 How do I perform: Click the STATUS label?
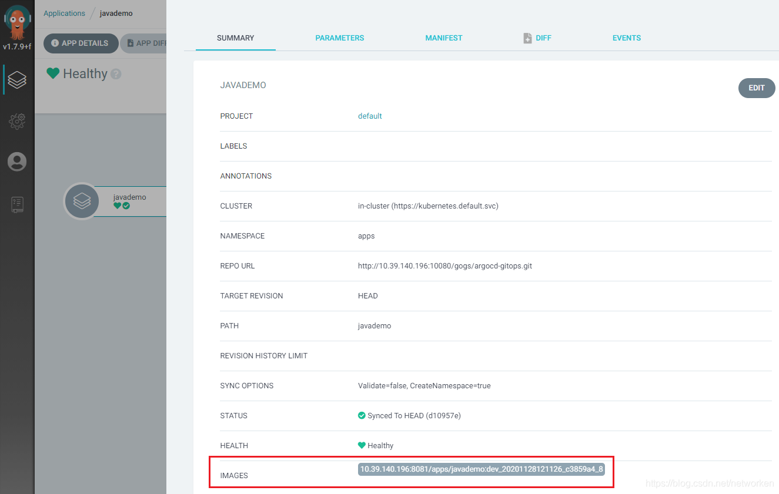[234, 415]
